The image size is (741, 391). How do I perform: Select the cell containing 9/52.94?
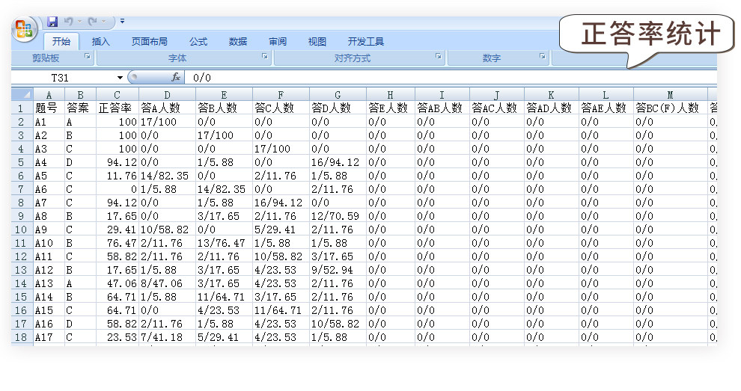pos(338,270)
